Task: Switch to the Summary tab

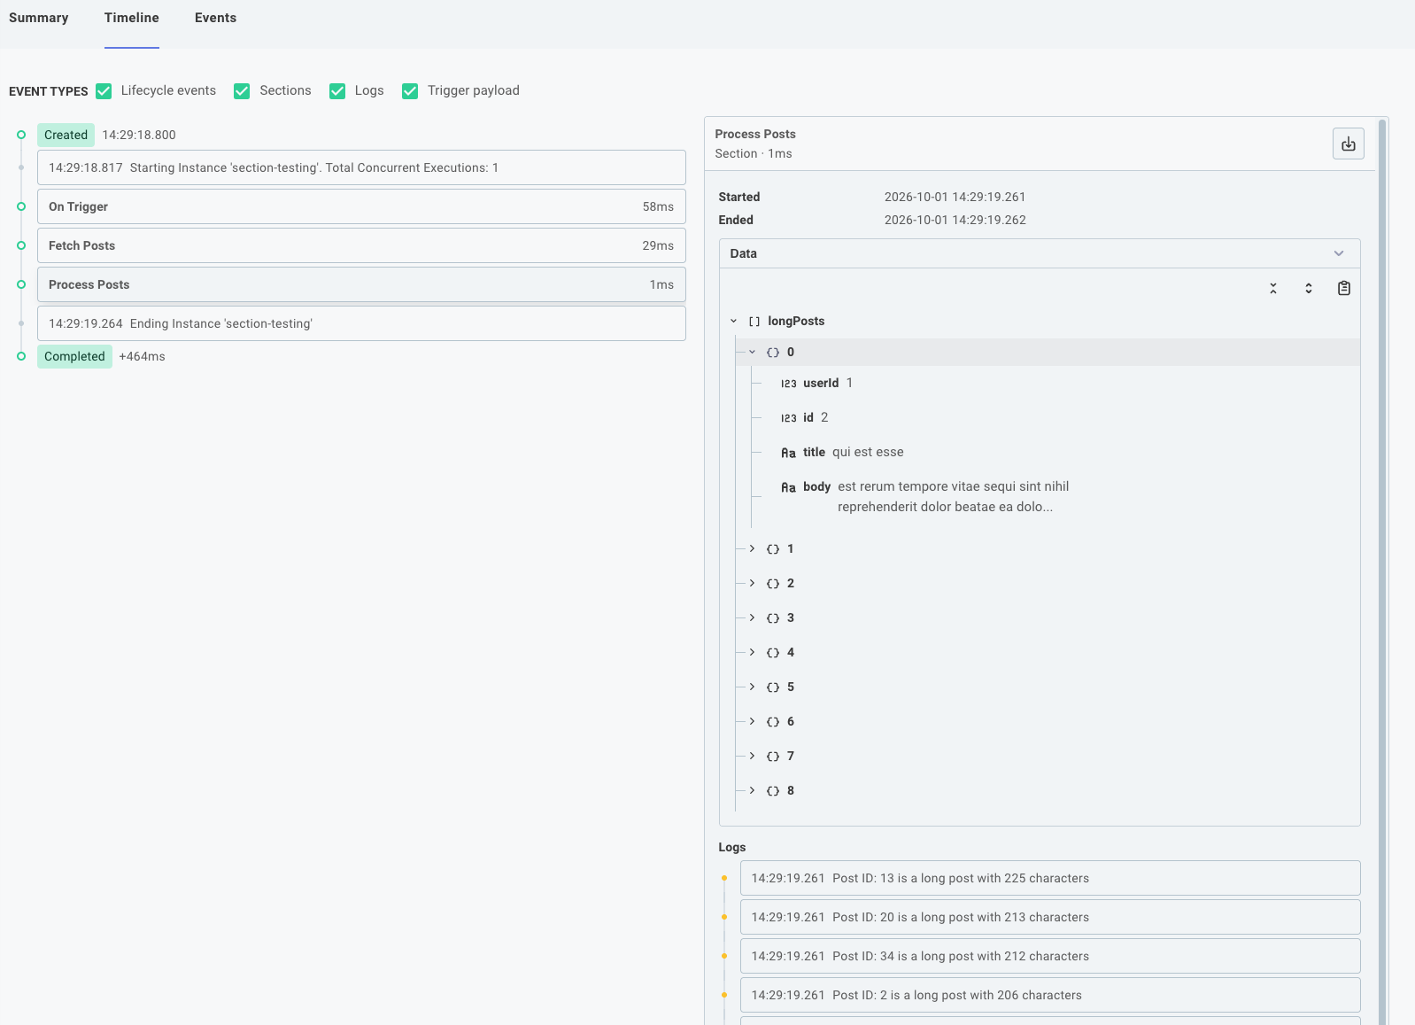Action: pos(39,18)
